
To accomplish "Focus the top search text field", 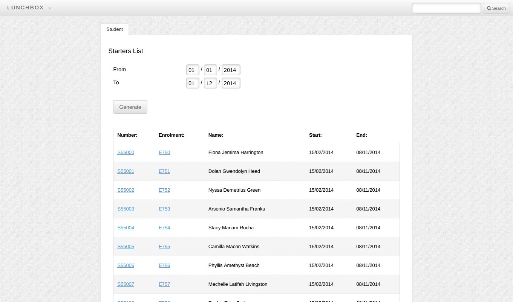I will coord(446,8).
